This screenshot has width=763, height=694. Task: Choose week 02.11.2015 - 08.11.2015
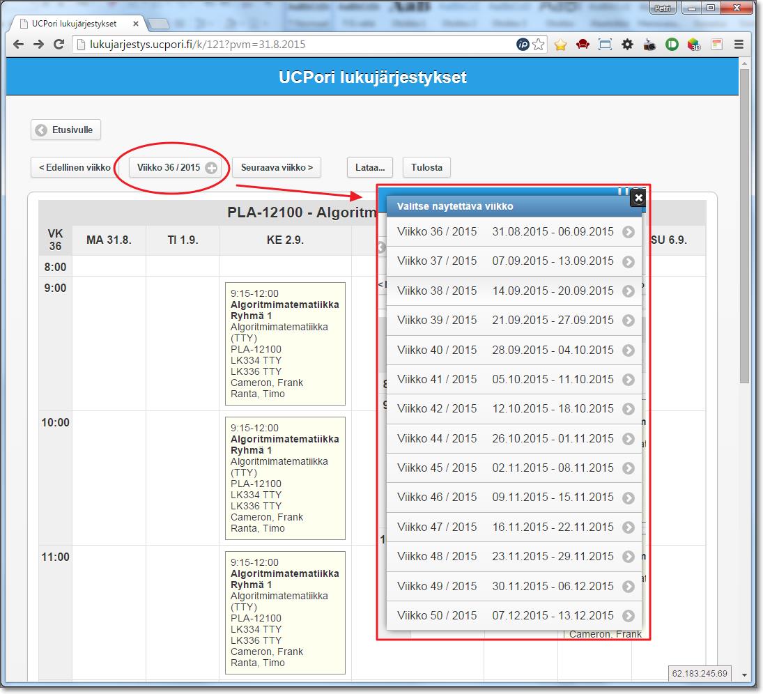(514, 468)
